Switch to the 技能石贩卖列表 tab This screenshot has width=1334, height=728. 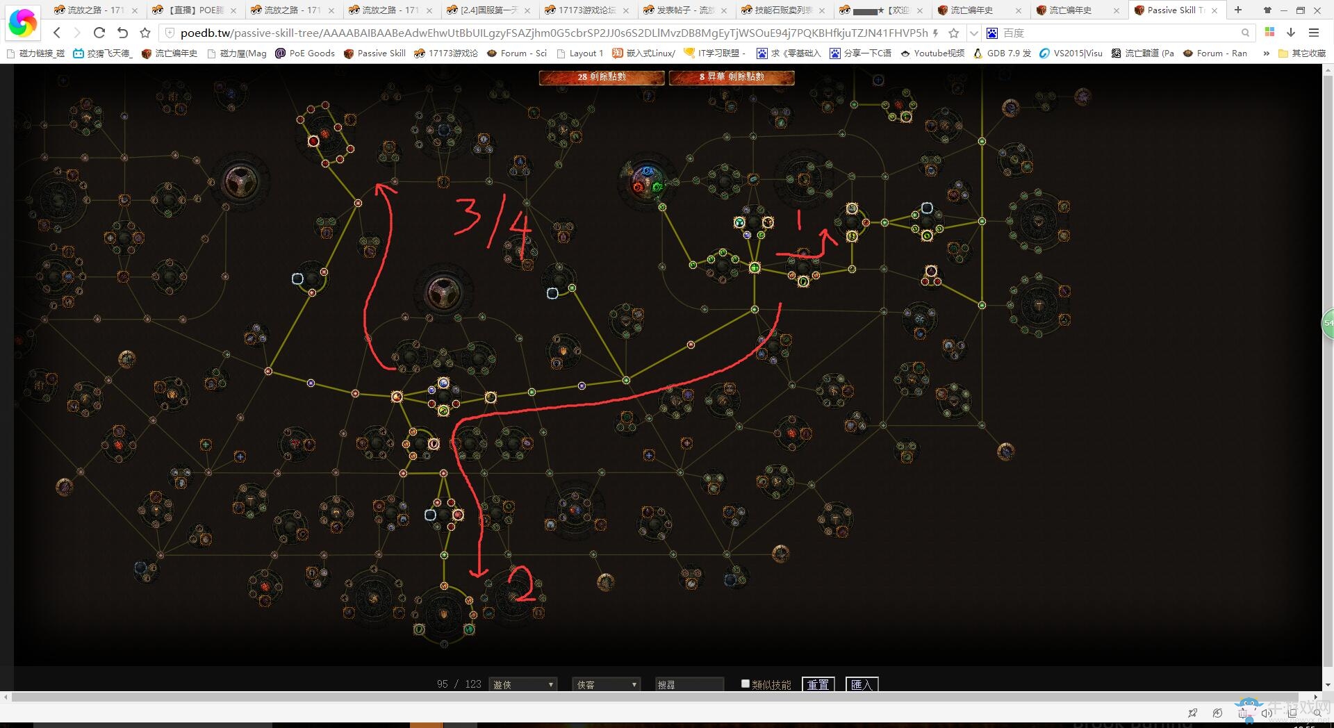click(784, 10)
